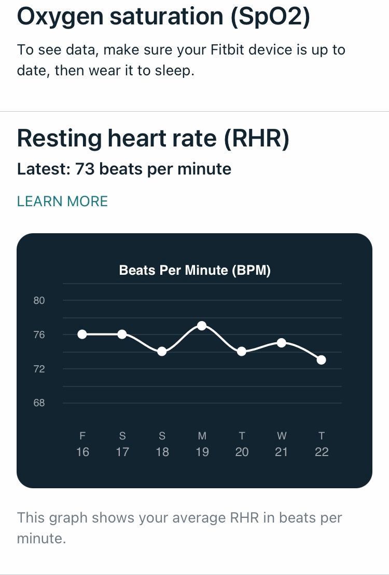Select the Friday 16 data point
The height and width of the screenshot is (575, 389).
point(82,334)
